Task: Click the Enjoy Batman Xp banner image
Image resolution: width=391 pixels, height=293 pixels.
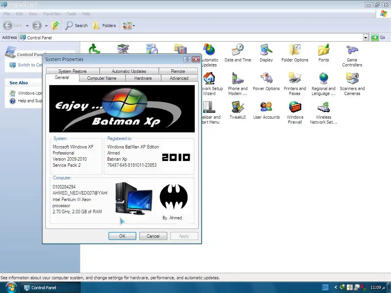Action: [x=122, y=109]
